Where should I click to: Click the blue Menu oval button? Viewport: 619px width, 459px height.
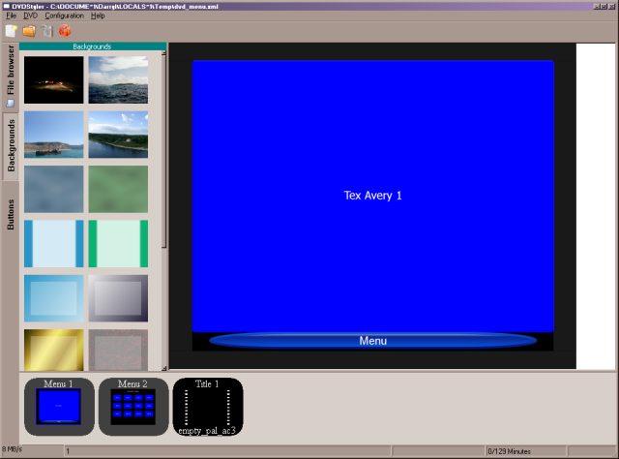click(x=372, y=341)
